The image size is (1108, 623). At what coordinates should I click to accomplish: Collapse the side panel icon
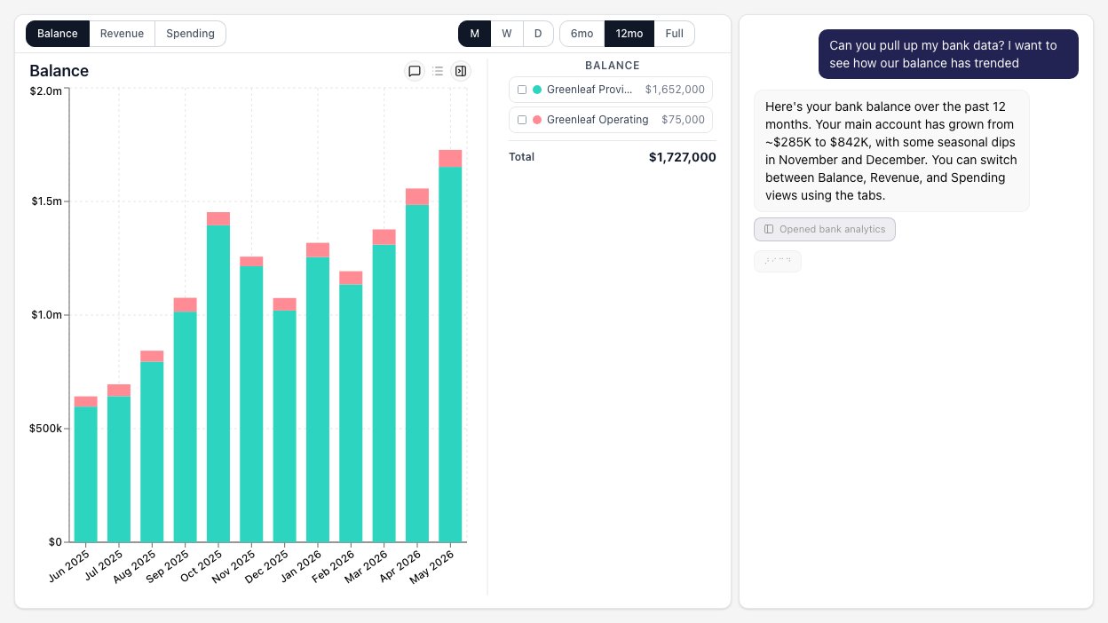(x=461, y=71)
